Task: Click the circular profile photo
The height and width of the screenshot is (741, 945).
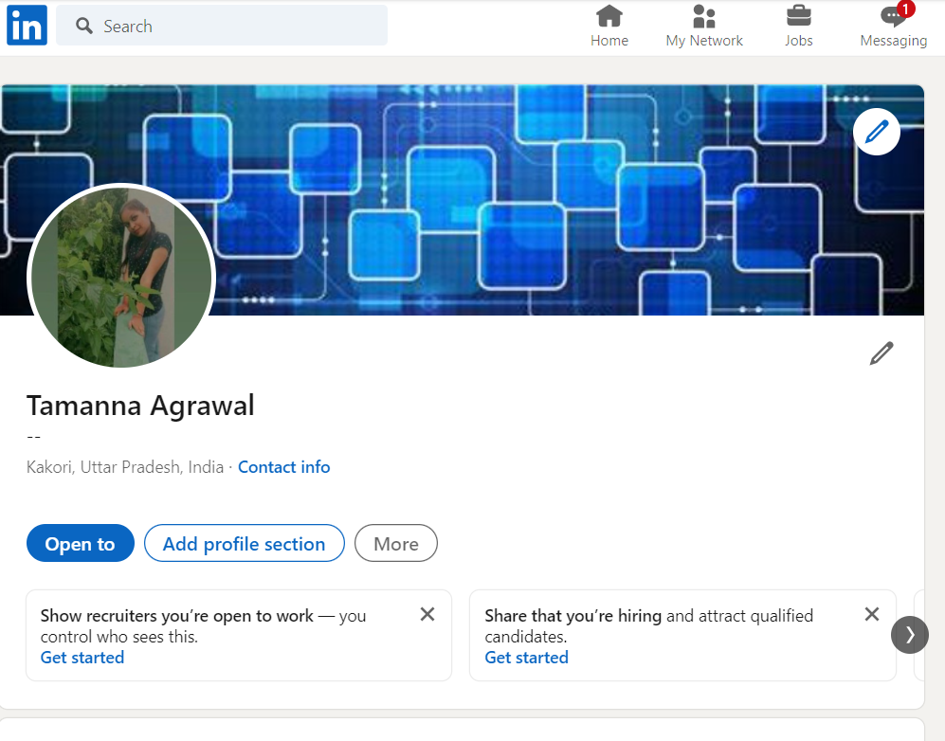Action: (x=121, y=278)
